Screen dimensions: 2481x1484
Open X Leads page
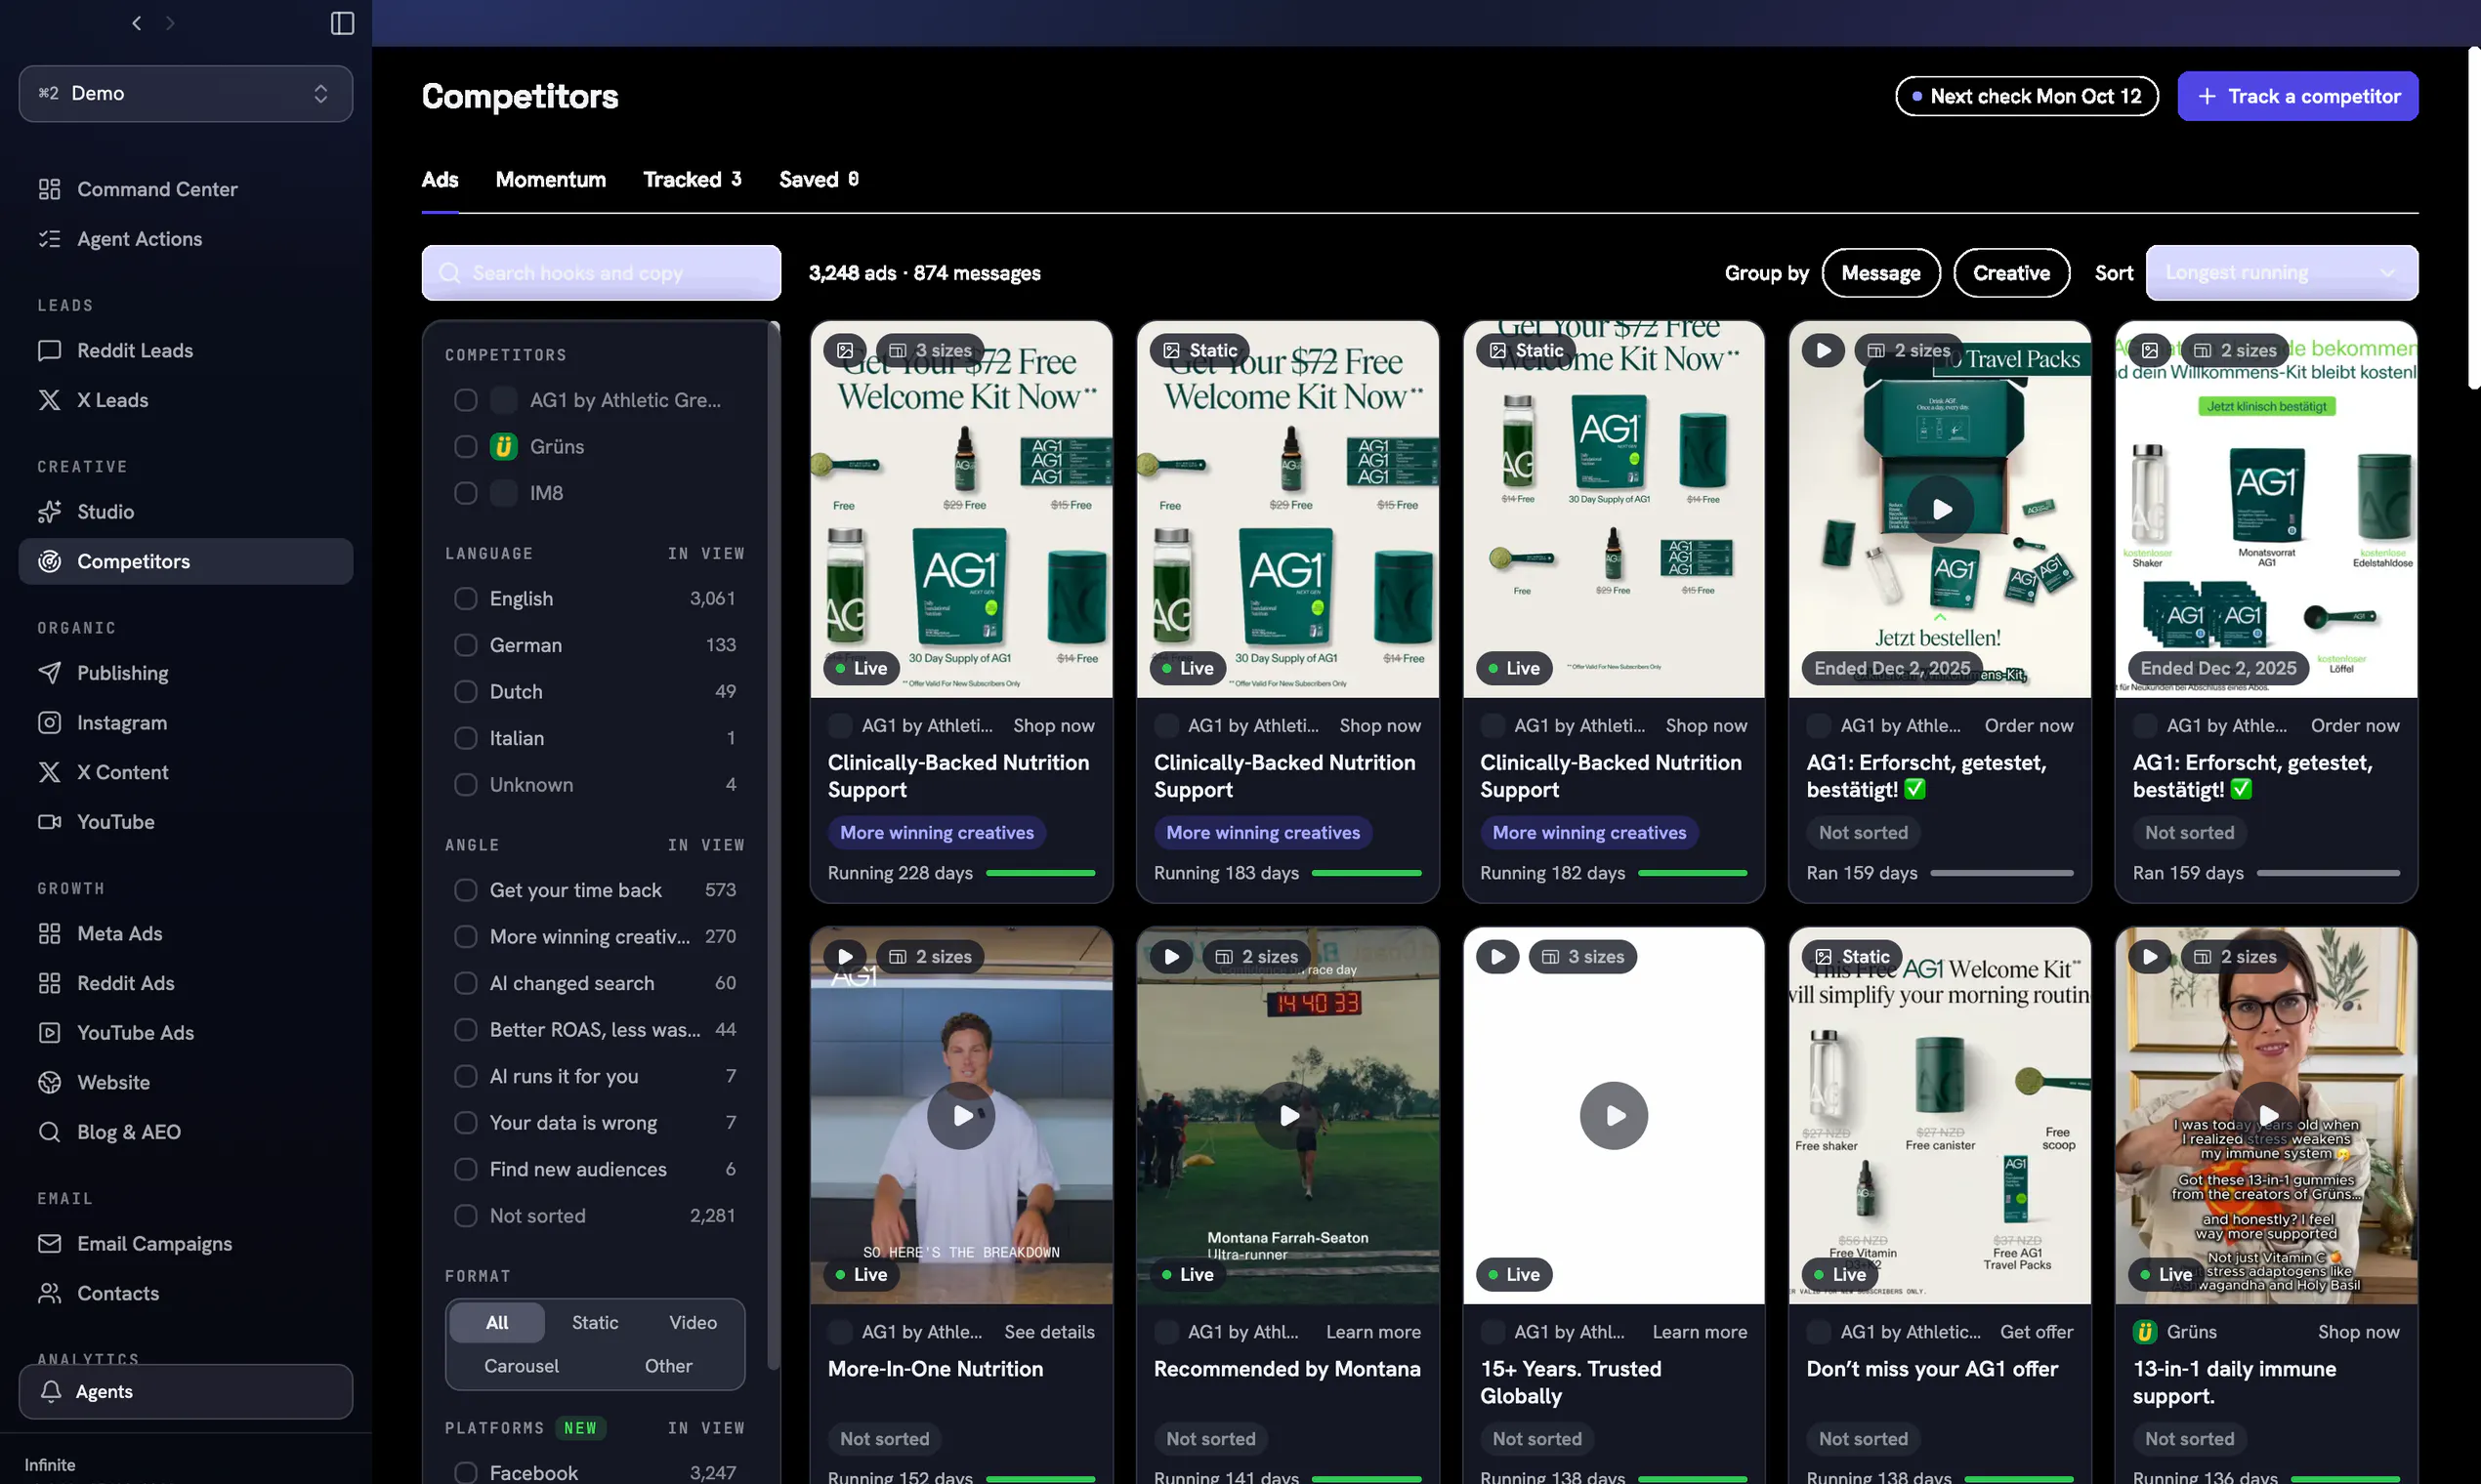coord(185,400)
